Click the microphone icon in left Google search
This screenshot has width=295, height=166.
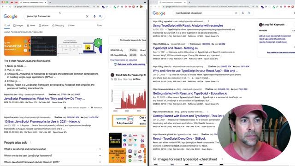click(94, 16)
